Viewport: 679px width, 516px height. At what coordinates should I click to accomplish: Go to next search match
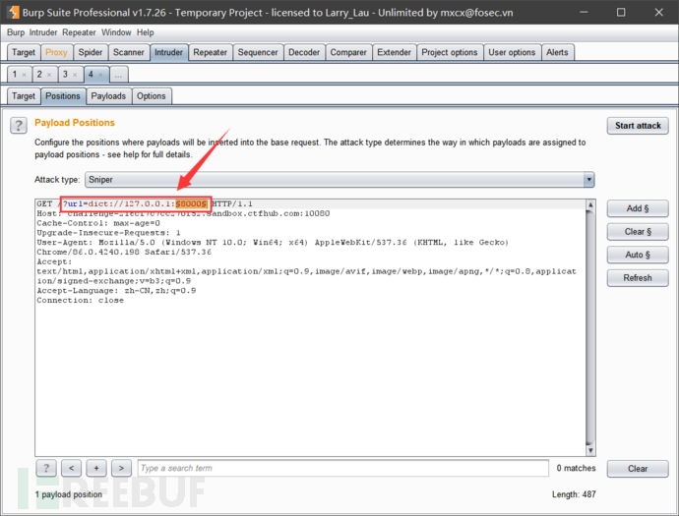[121, 468]
